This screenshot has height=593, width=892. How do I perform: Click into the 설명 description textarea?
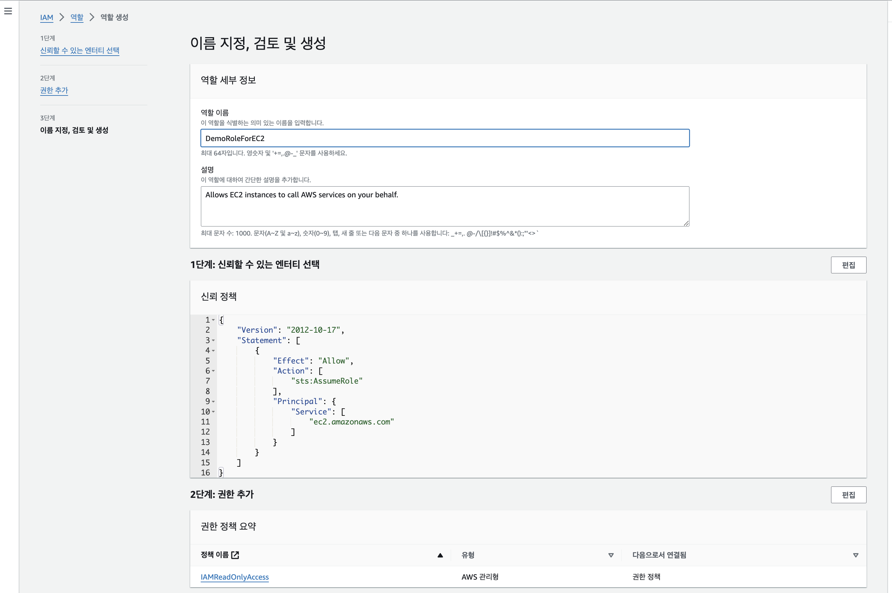[444, 206]
